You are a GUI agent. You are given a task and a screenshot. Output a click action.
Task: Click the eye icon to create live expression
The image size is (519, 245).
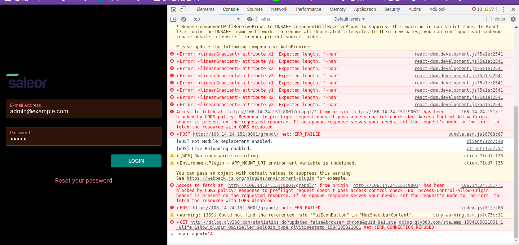(x=250, y=19)
